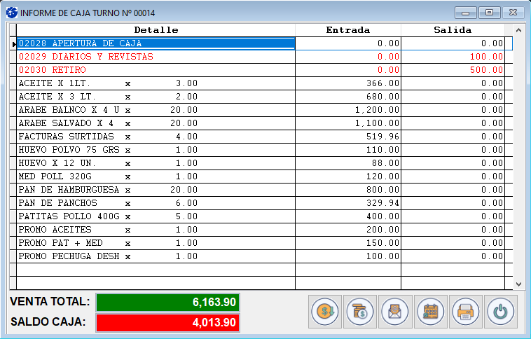The image size is (531, 339).
Task: Select the 02030 RETIRO row
Action: coord(156,70)
